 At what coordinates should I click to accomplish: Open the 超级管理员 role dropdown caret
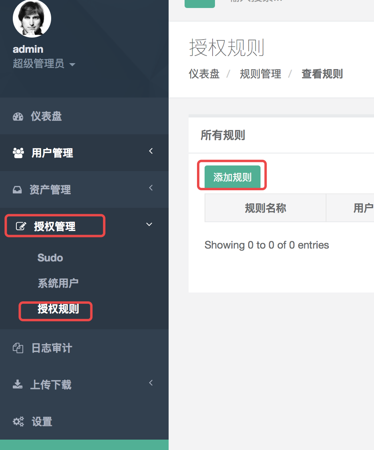point(72,64)
